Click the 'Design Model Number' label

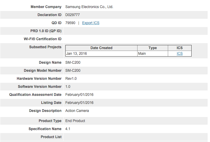(x=42, y=71)
